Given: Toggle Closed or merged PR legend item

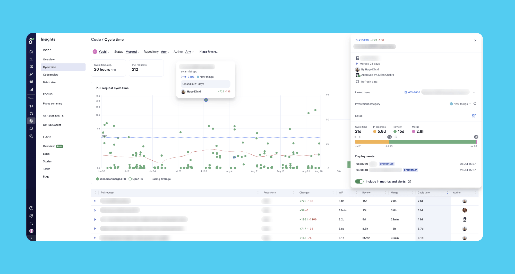Looking at the screenshot, I should [x=111, y=179].
